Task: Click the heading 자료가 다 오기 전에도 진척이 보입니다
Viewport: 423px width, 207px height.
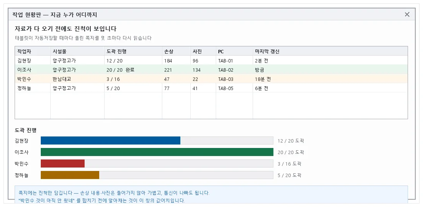Action: [x=65, y=29]
